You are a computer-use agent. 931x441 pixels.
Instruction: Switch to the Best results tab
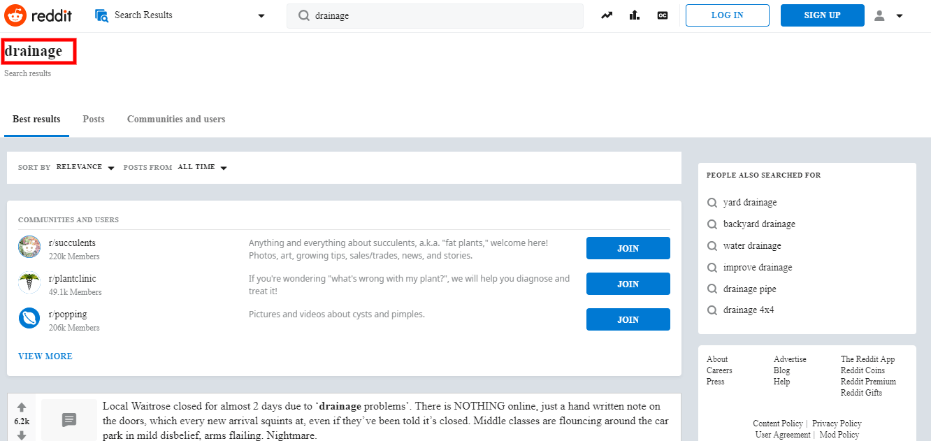36,120
